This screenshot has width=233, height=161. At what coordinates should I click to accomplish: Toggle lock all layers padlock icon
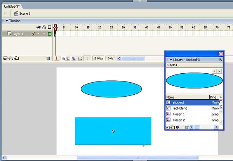[x=44, y=28]
